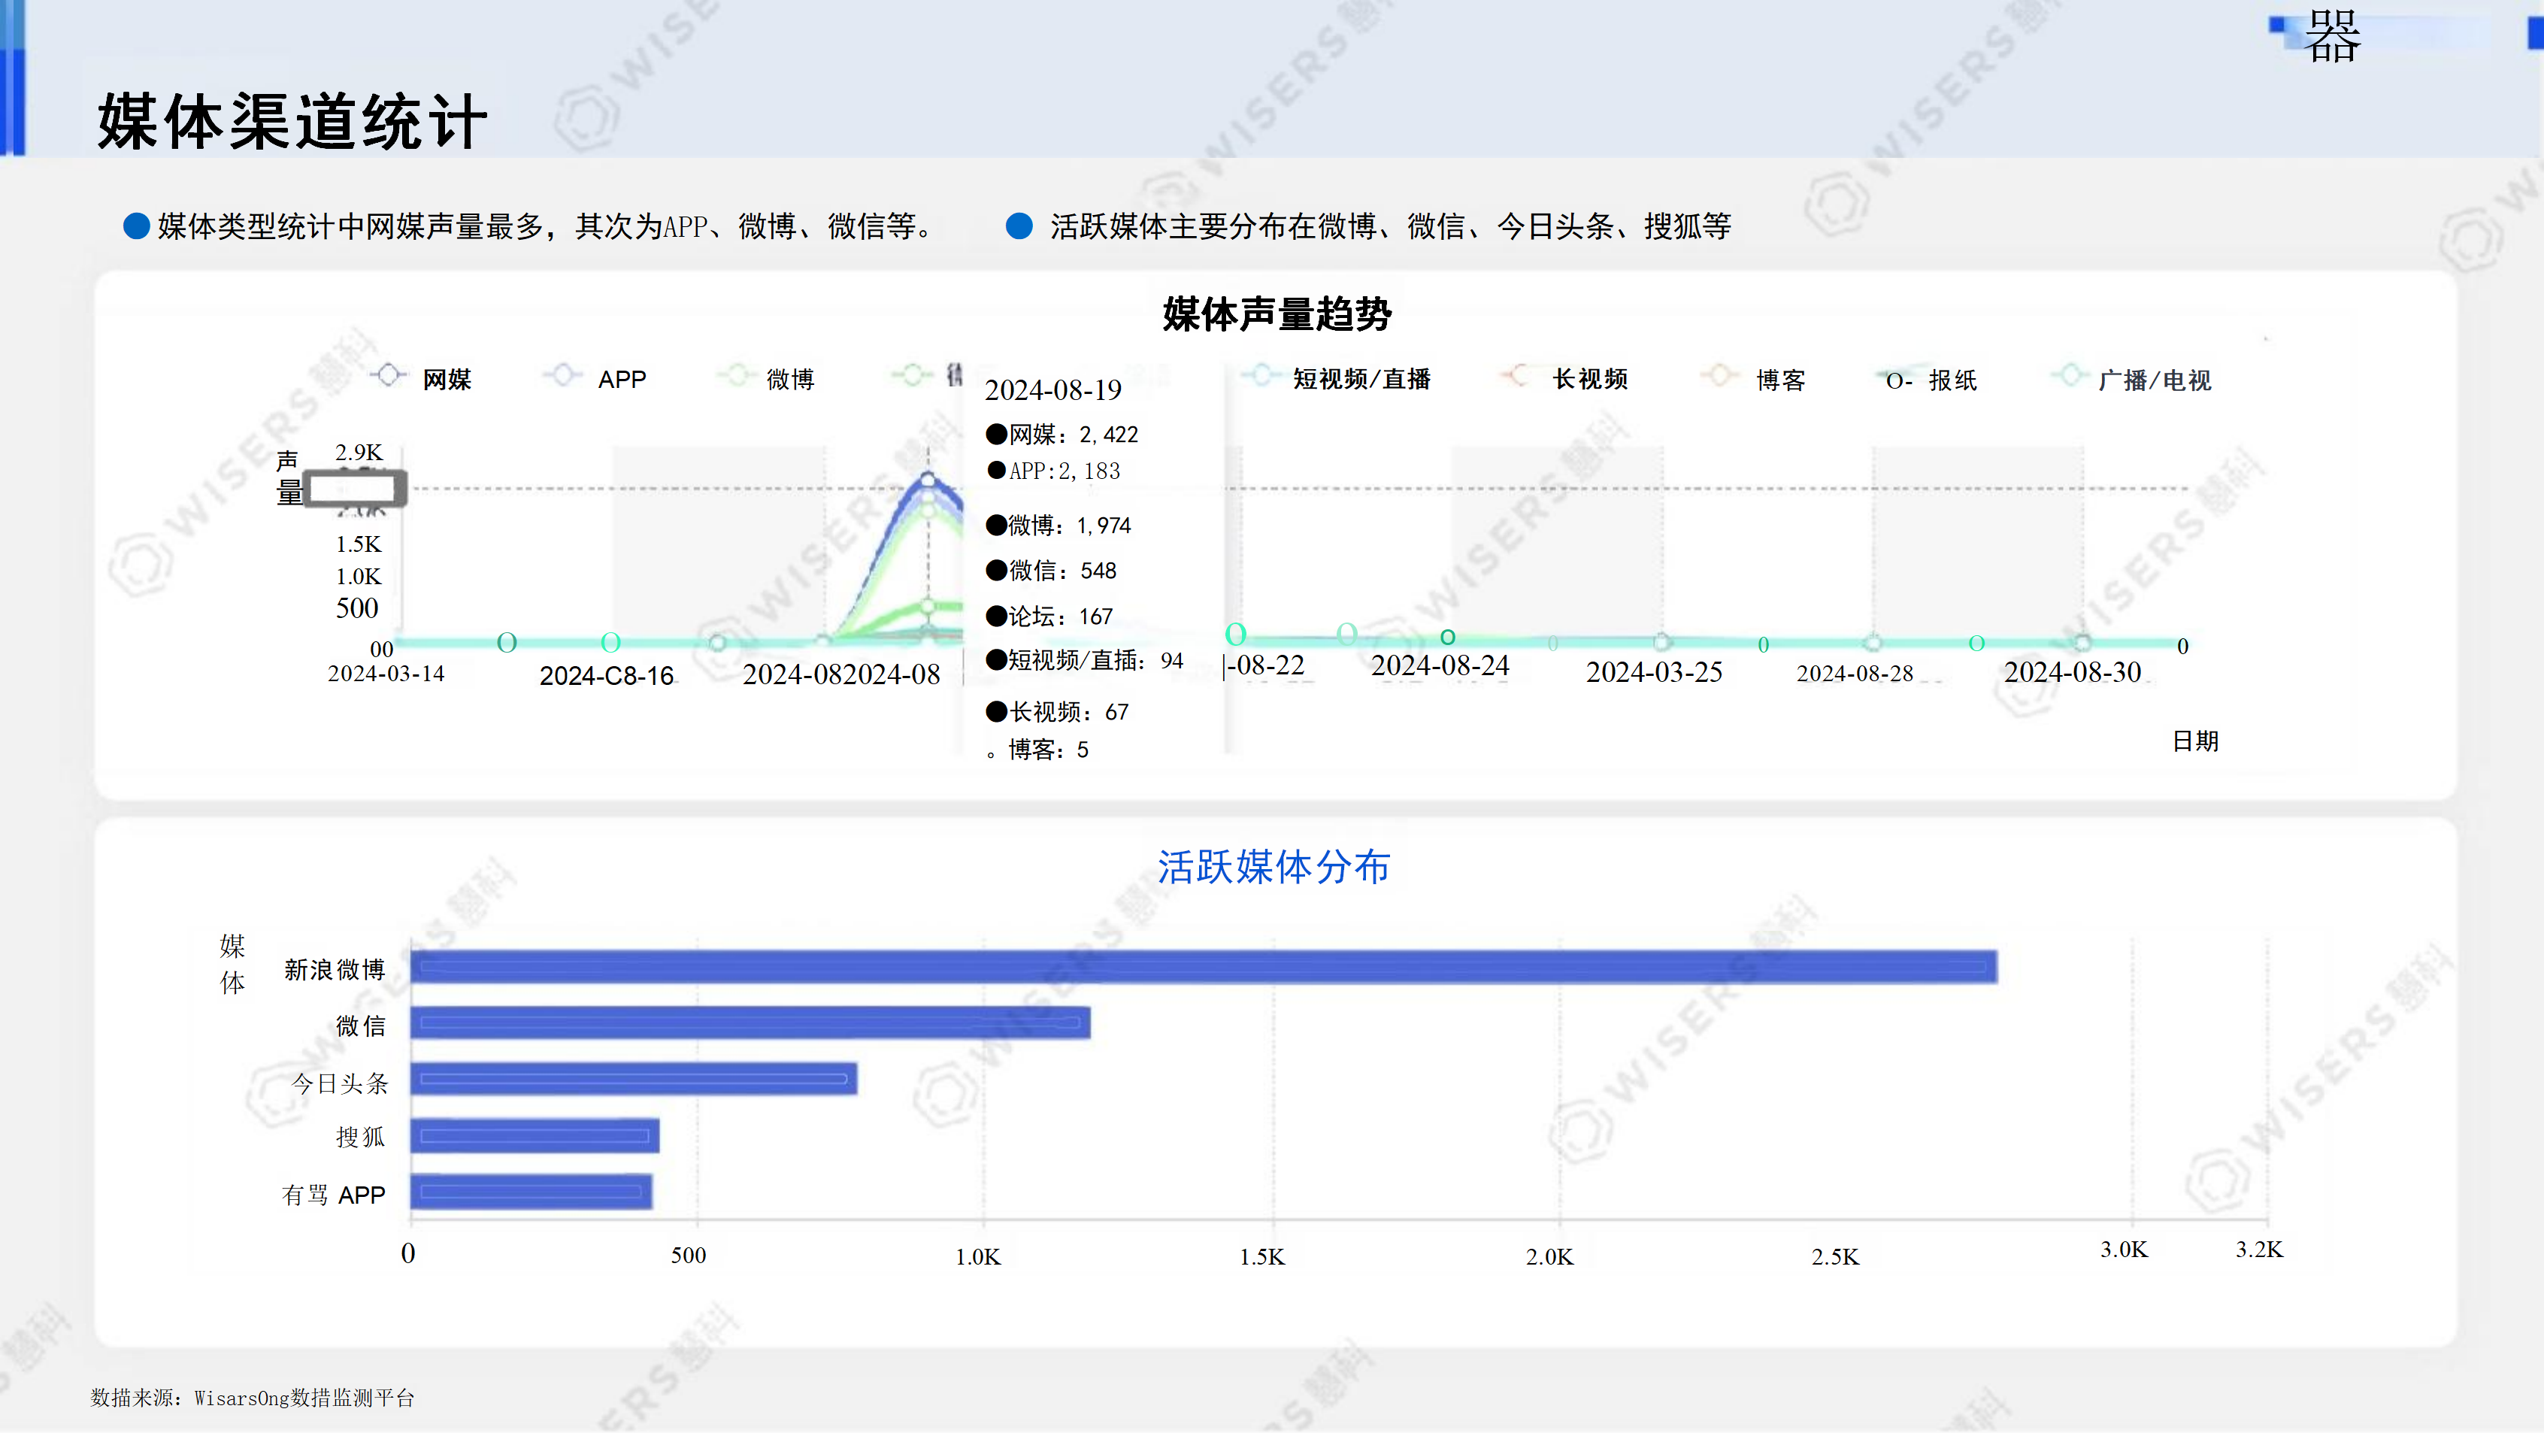This screenshot has height=1433, width=2544.
Task: Toggle the 长视频 legend entry
Action: coord(1564,378)
